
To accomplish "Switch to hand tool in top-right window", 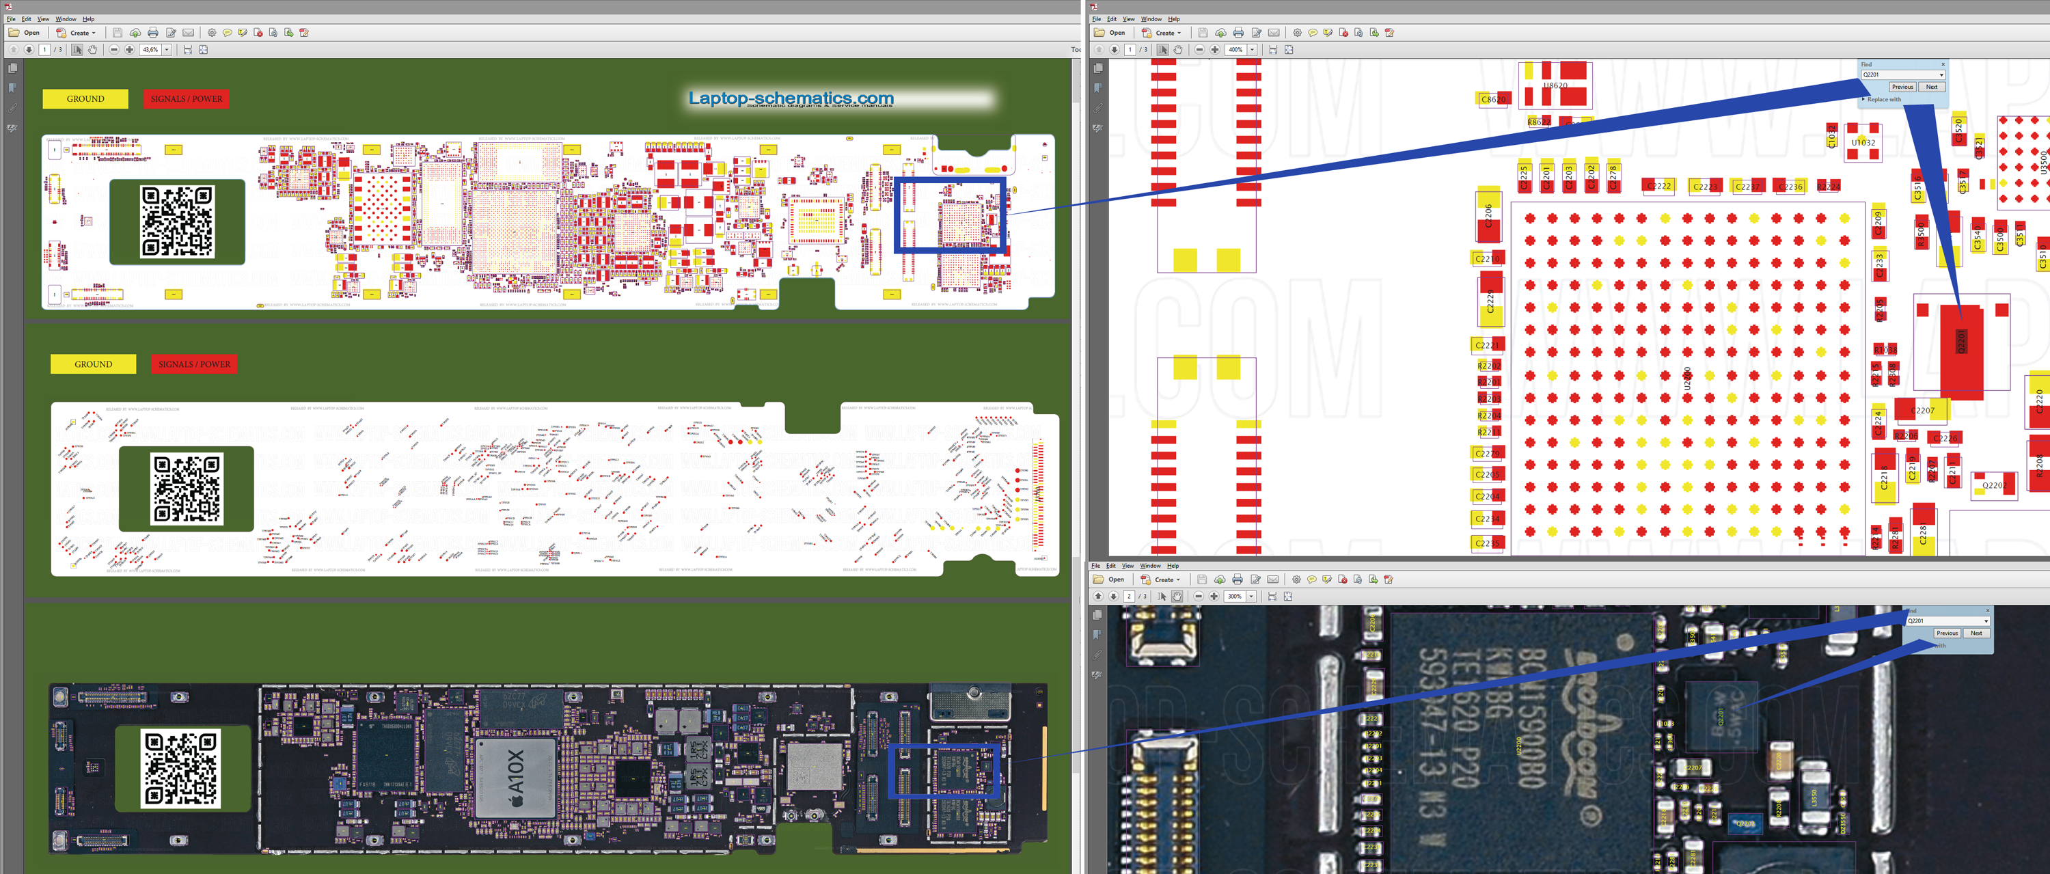I will coord(1178,49).
